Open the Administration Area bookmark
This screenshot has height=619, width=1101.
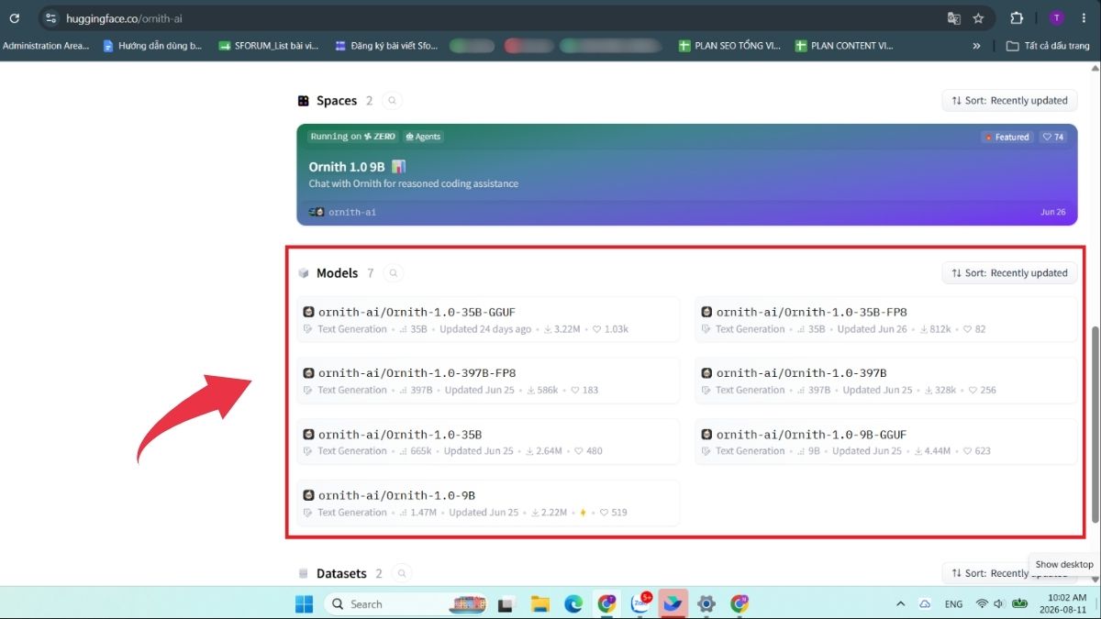46,46
